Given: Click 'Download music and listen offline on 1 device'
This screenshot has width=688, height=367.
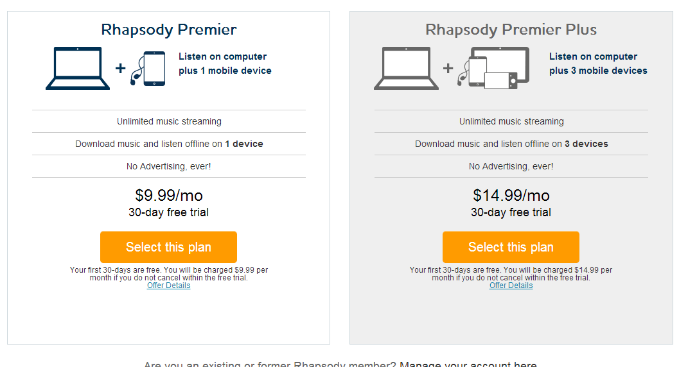Looking at the screenshot, I should [169, 144].
